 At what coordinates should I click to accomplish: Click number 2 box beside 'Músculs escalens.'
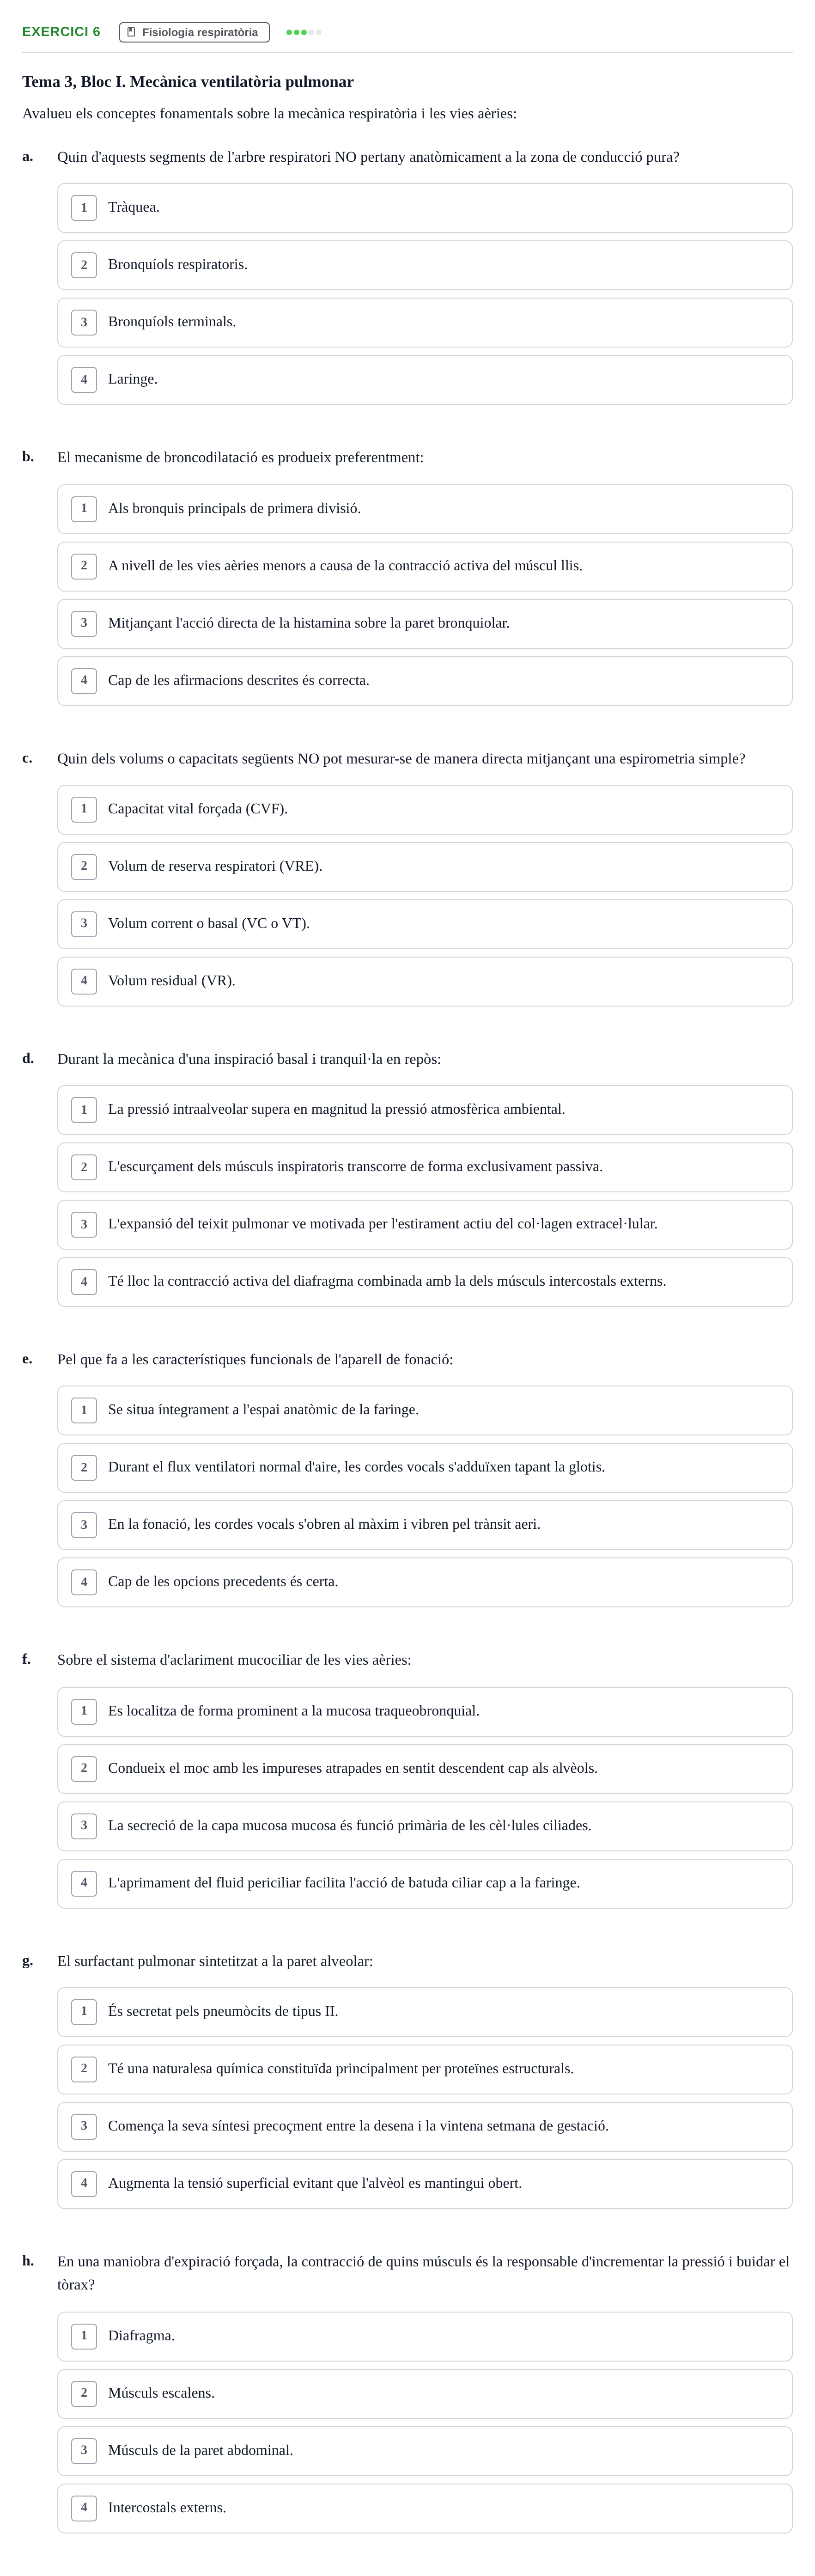[x=84, y=2393]
